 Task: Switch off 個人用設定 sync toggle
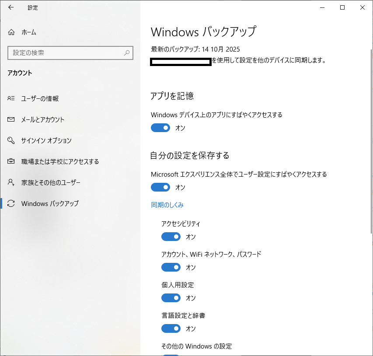point(171,298)
